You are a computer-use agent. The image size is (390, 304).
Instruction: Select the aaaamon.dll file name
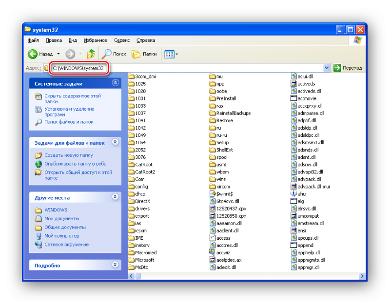(x=229, y=223)
